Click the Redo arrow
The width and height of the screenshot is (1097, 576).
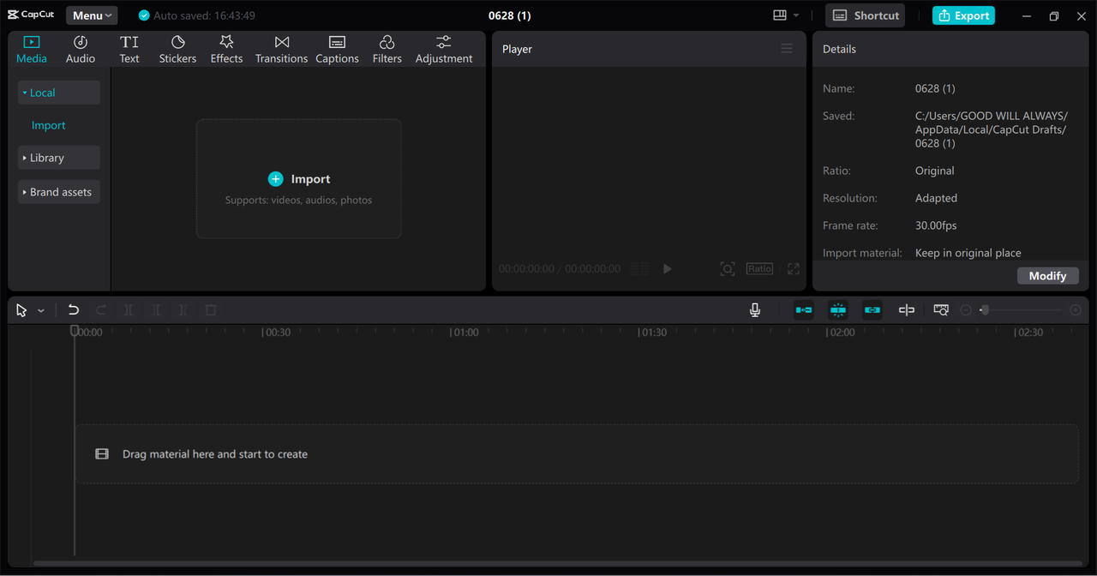pos(101,310)
